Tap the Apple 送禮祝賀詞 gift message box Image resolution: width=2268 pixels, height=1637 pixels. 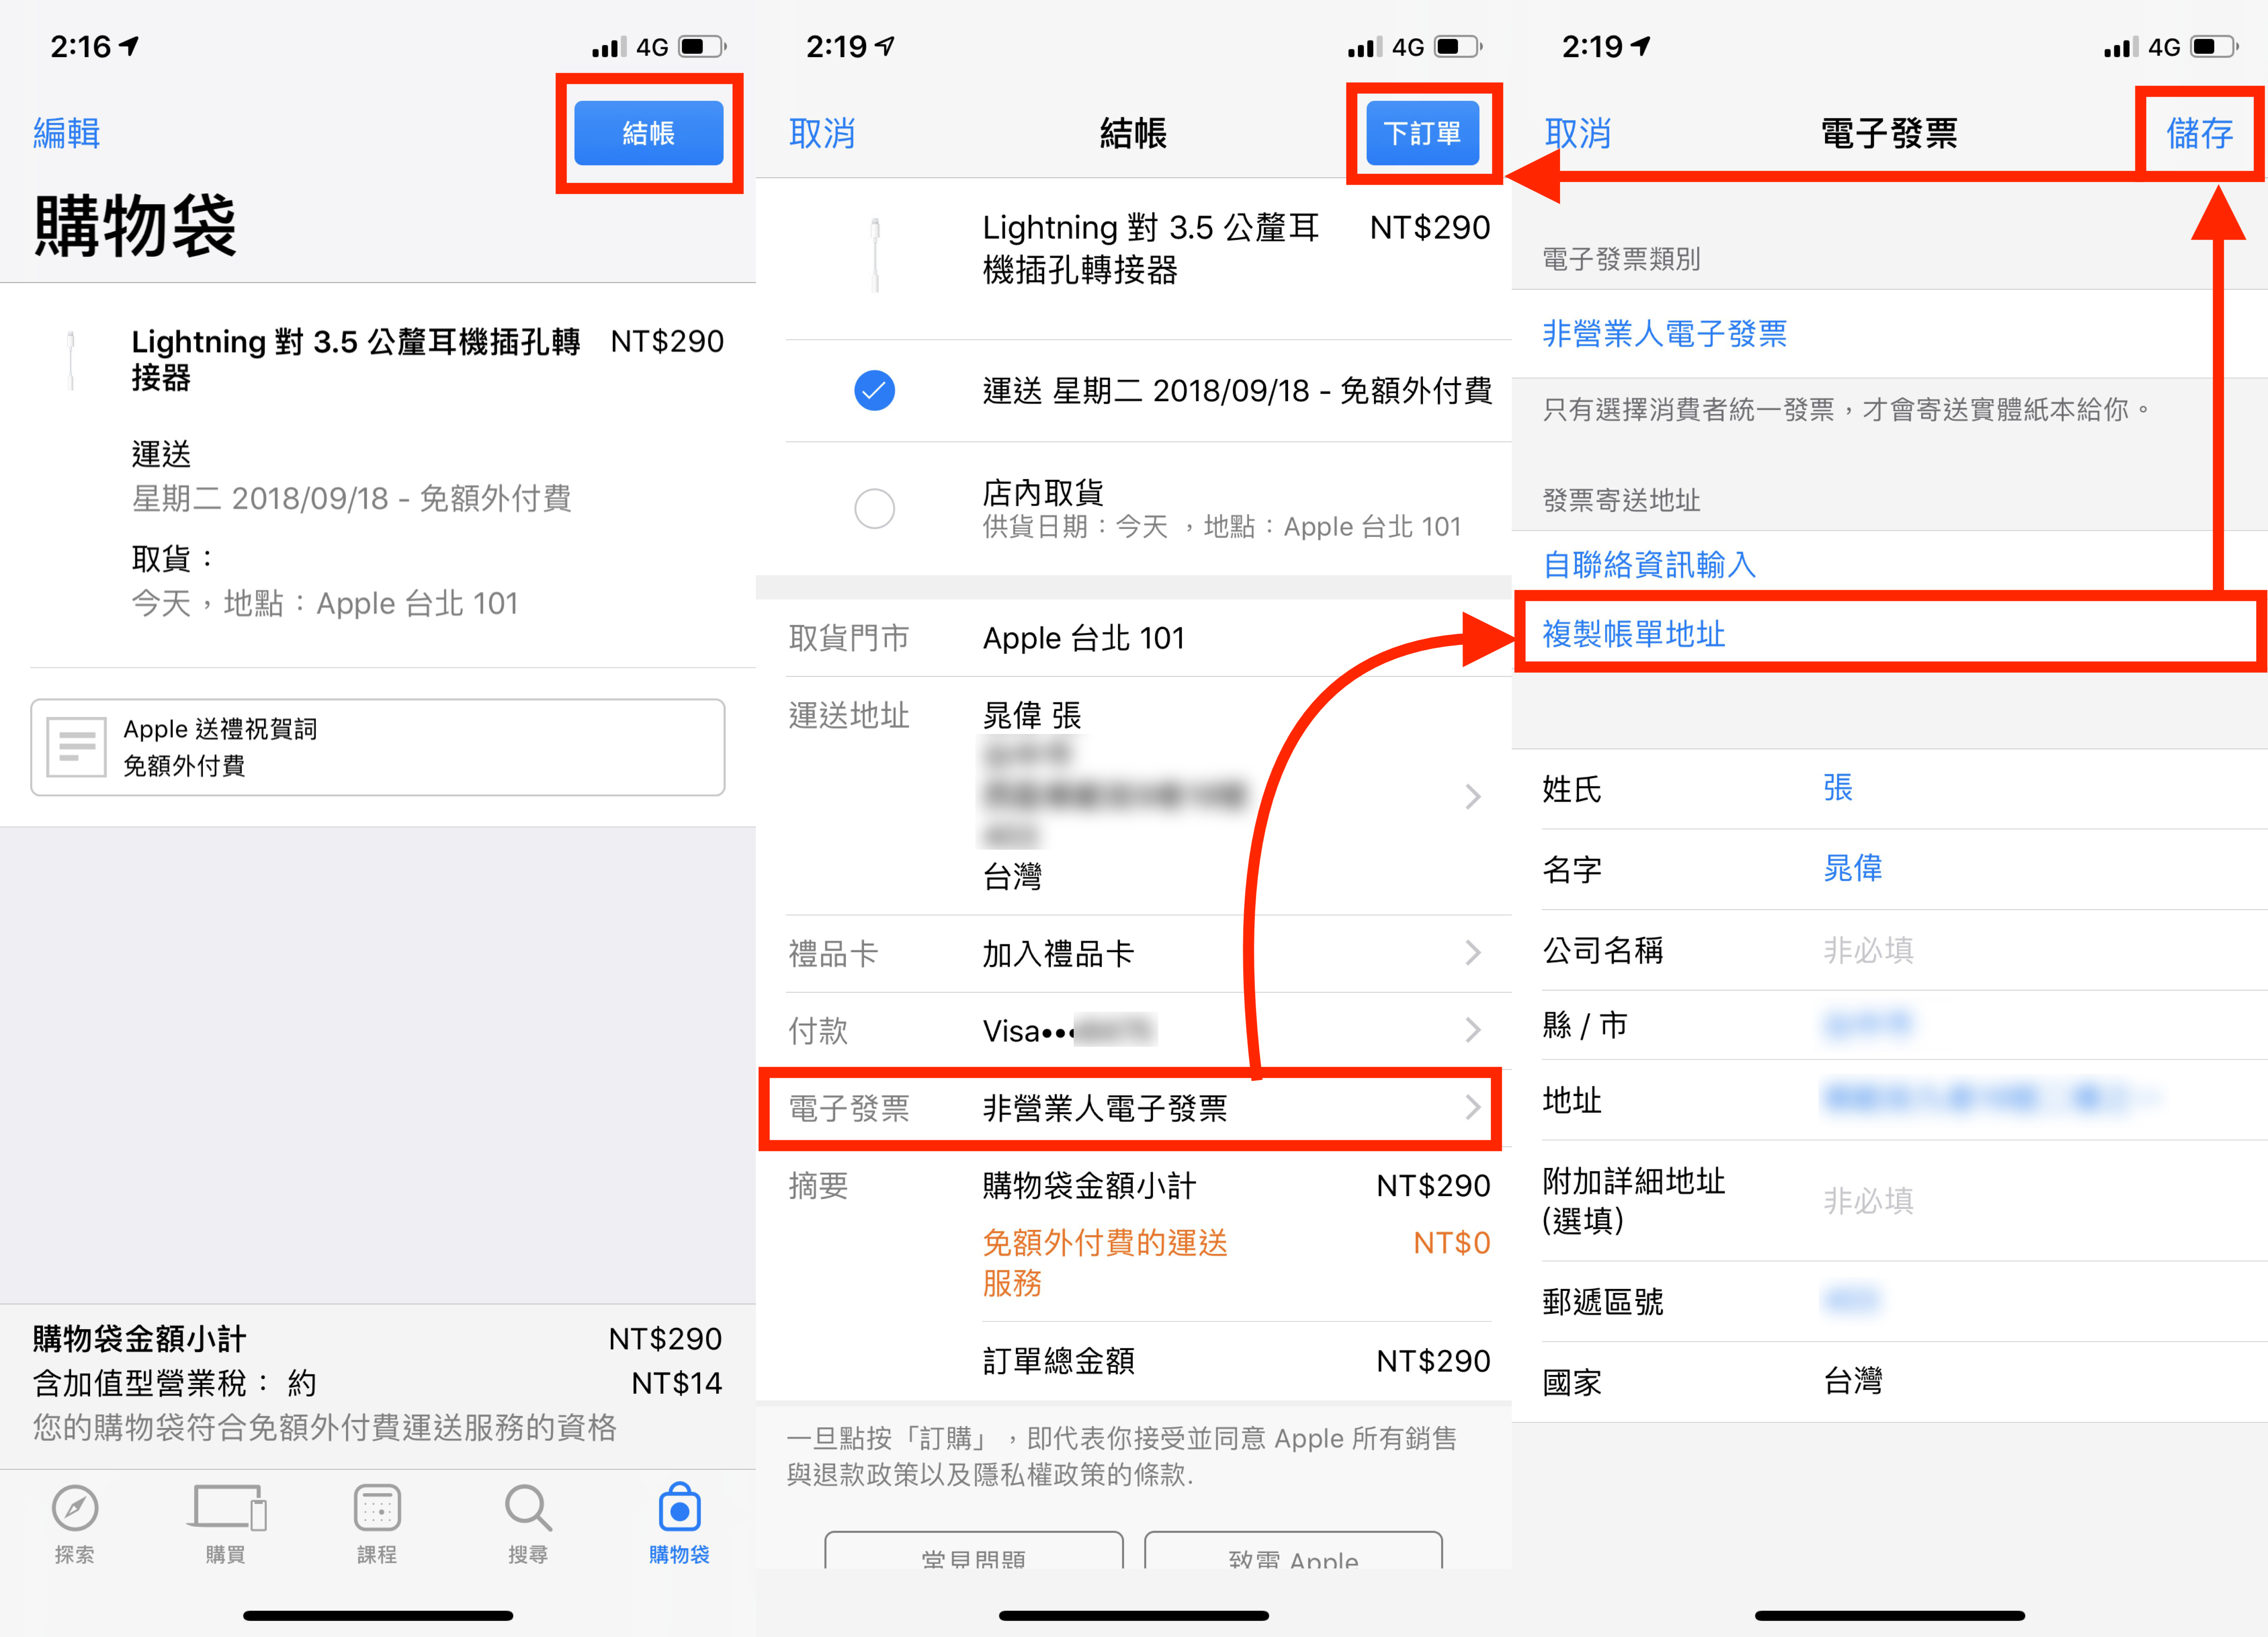pyautogui.click(x=378, y=747)
